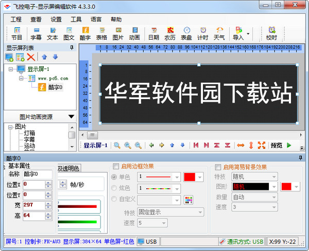
Task: Click the 节目 program toolbar icon
Action: click(17, 33)
